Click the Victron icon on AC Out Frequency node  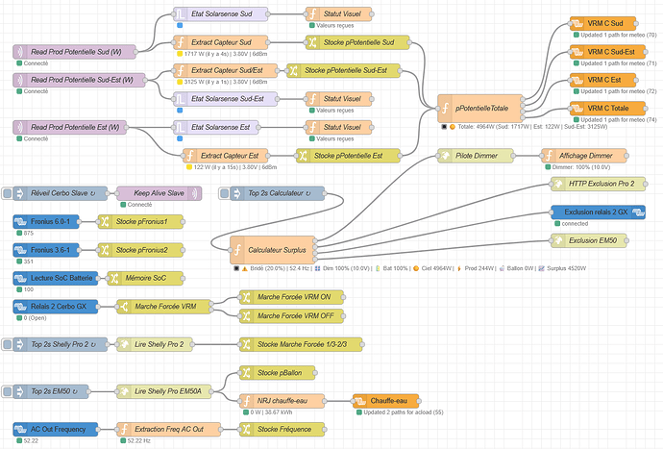point(21,430)
